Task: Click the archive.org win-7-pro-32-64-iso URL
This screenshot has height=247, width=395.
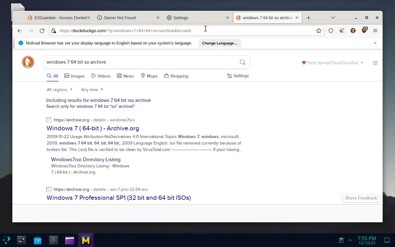Action: pyautogui.click(x=100, y=190)
